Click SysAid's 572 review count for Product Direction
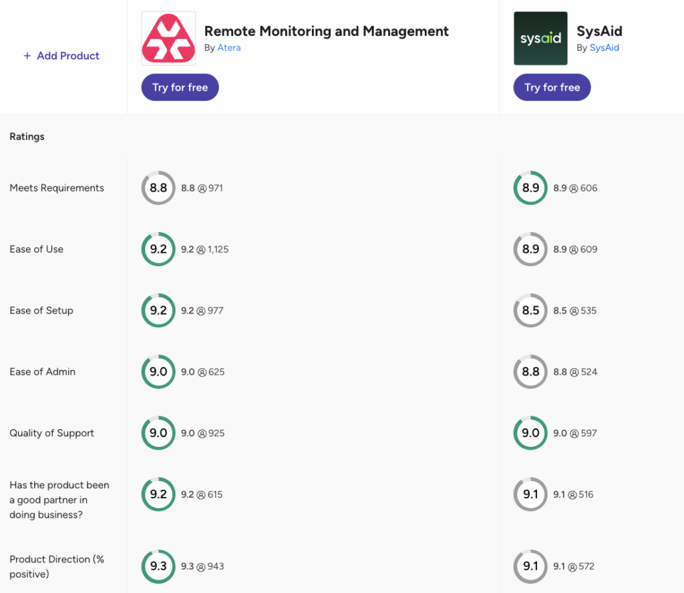The image size is (684, 593). [x=586, y=566]
